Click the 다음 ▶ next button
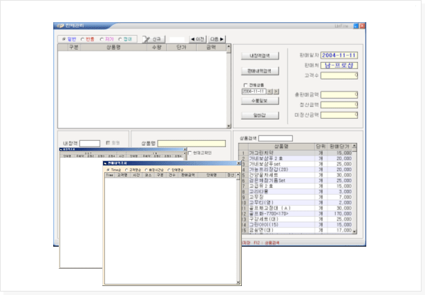The width and height of the screenshot is (425, 295). [x=218, y=39]
